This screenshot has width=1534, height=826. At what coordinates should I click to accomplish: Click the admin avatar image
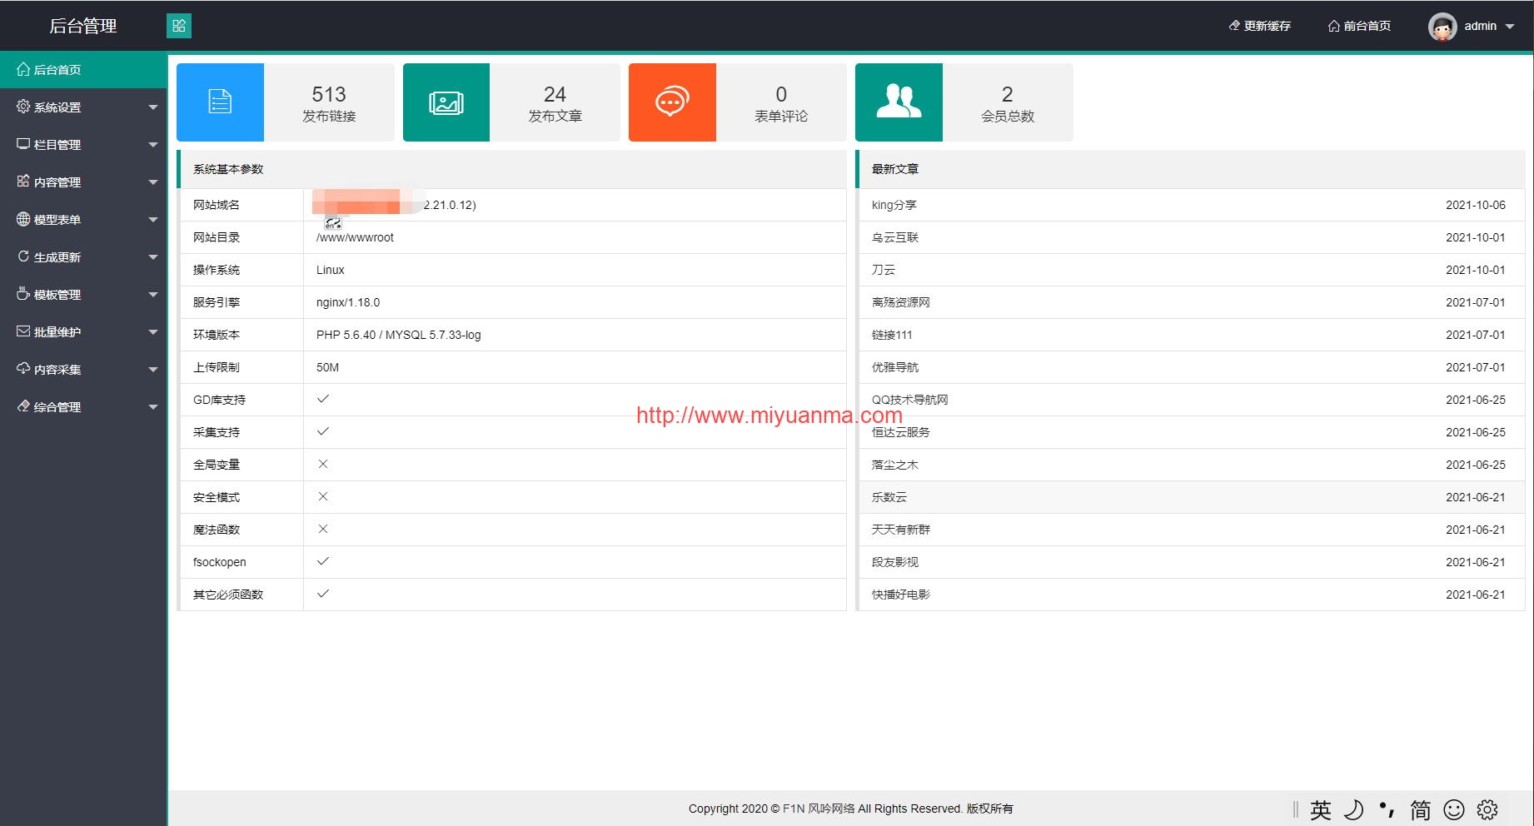point(1442,27)
